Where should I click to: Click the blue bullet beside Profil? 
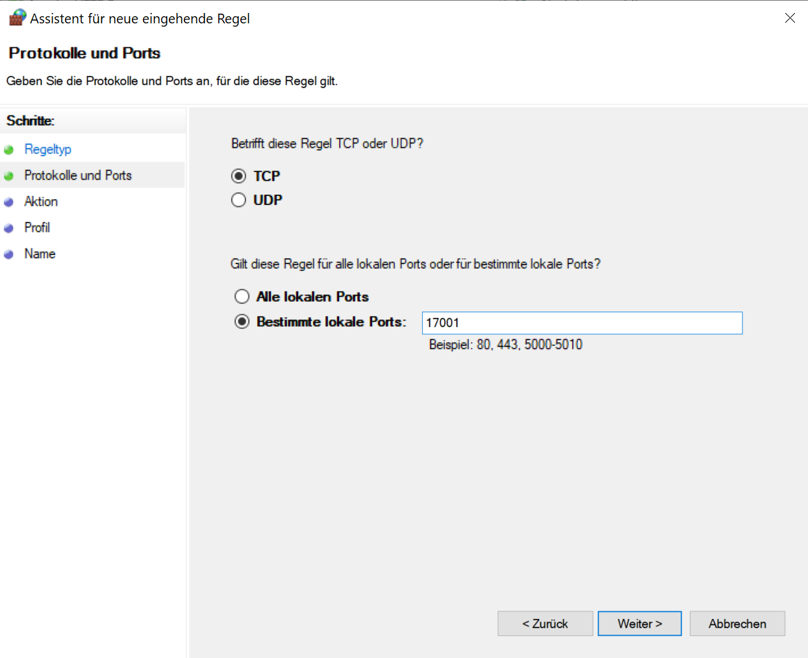coord(9,228)
